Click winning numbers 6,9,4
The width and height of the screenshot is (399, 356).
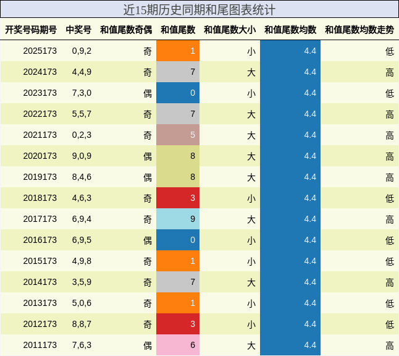click(82, 219)
